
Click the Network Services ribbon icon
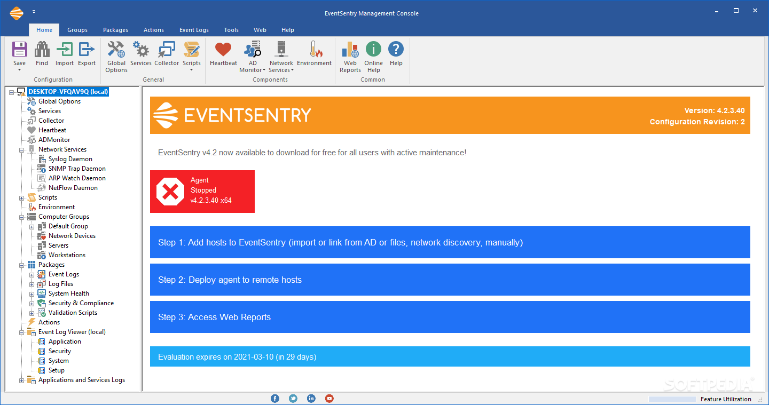281,50
